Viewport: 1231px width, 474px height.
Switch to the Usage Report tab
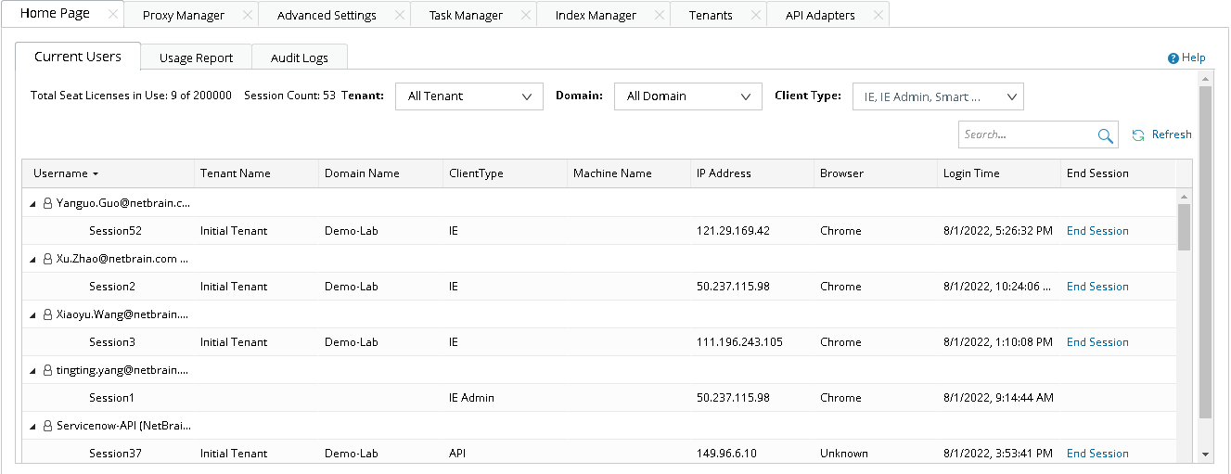click(x=196, y=58)
